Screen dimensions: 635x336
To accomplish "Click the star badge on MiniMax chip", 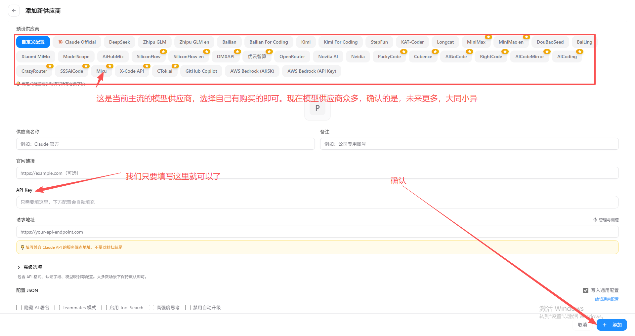I will [x=488, y=37].
